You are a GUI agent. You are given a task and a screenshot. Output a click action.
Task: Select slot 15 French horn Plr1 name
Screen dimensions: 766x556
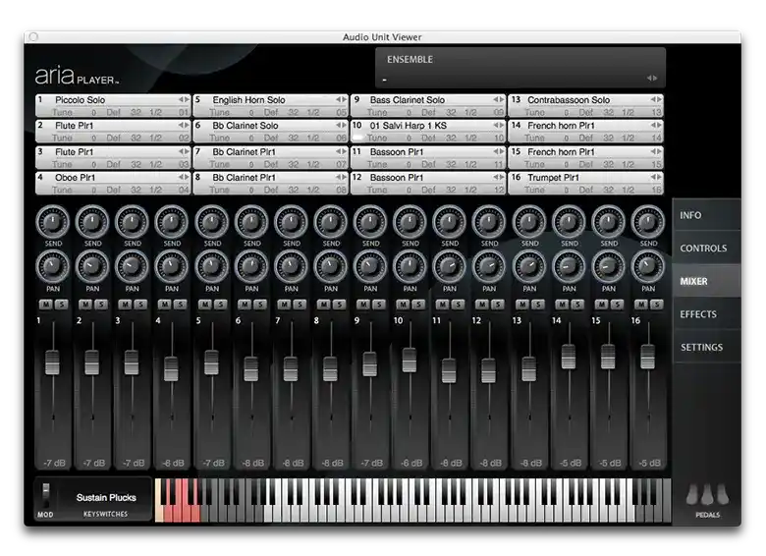[x=561, y=152]
